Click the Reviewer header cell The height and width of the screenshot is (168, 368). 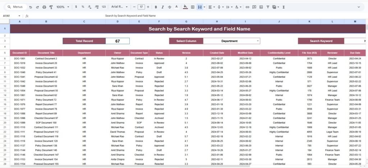pos(332,53)
